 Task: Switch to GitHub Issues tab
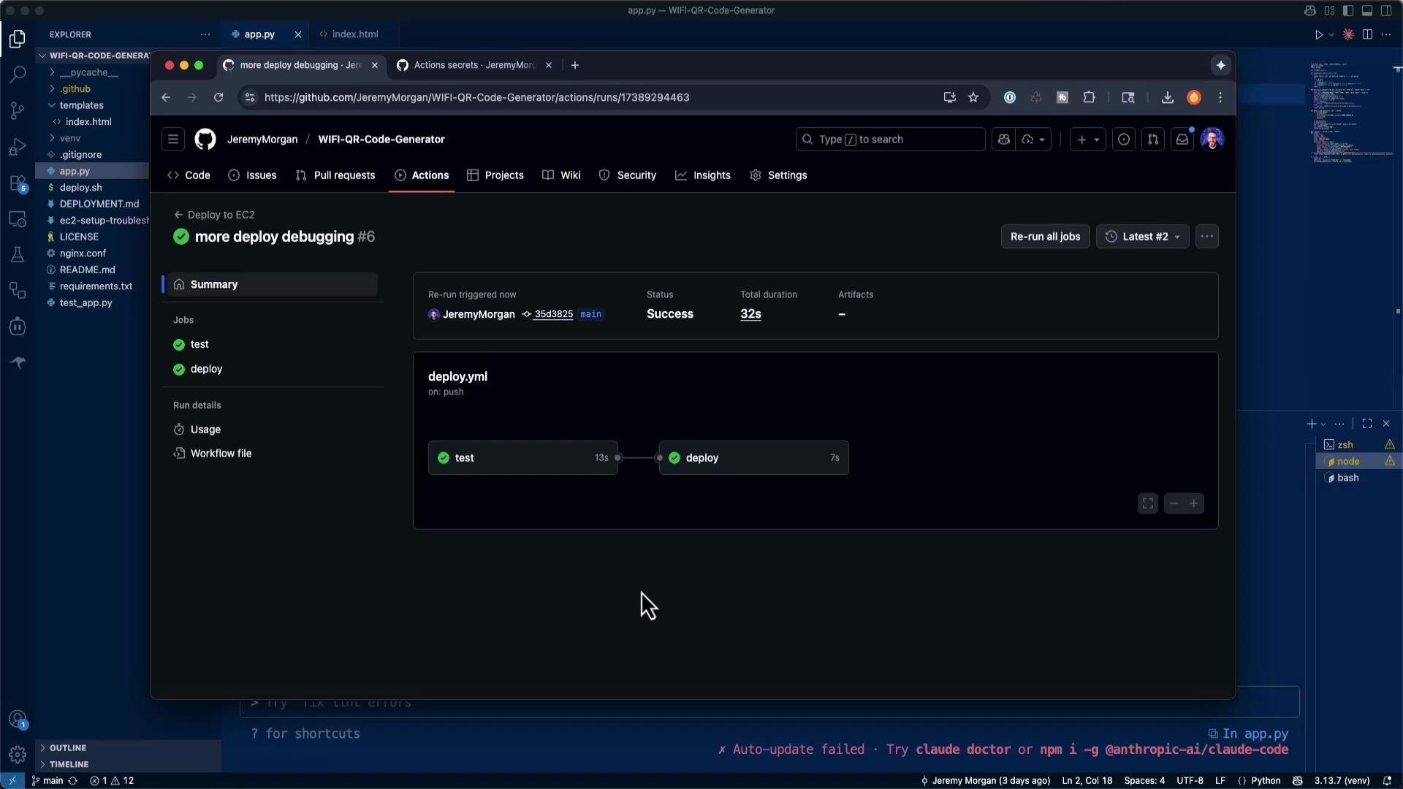pos(252,175)
